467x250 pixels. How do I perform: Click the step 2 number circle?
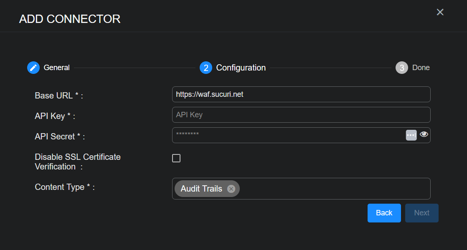[x=206, y=68]
